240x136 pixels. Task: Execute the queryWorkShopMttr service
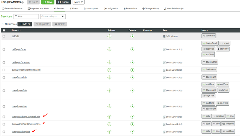point(132,132)
